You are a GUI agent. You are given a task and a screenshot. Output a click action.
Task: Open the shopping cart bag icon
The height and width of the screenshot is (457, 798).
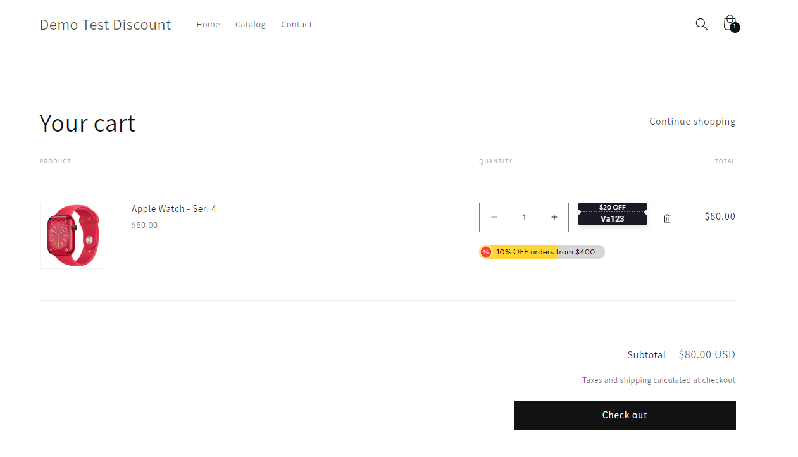point(731,24)
